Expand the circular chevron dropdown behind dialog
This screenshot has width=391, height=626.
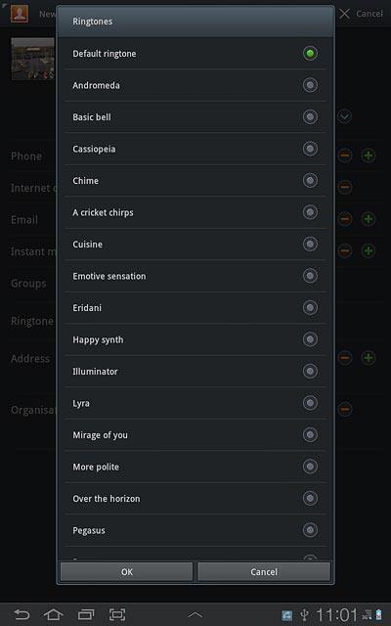[x=345, y=116]
